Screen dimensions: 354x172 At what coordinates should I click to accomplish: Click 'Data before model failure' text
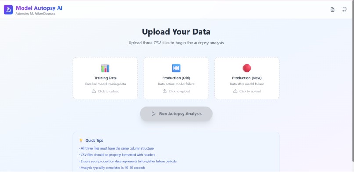(x=176, y=84)
